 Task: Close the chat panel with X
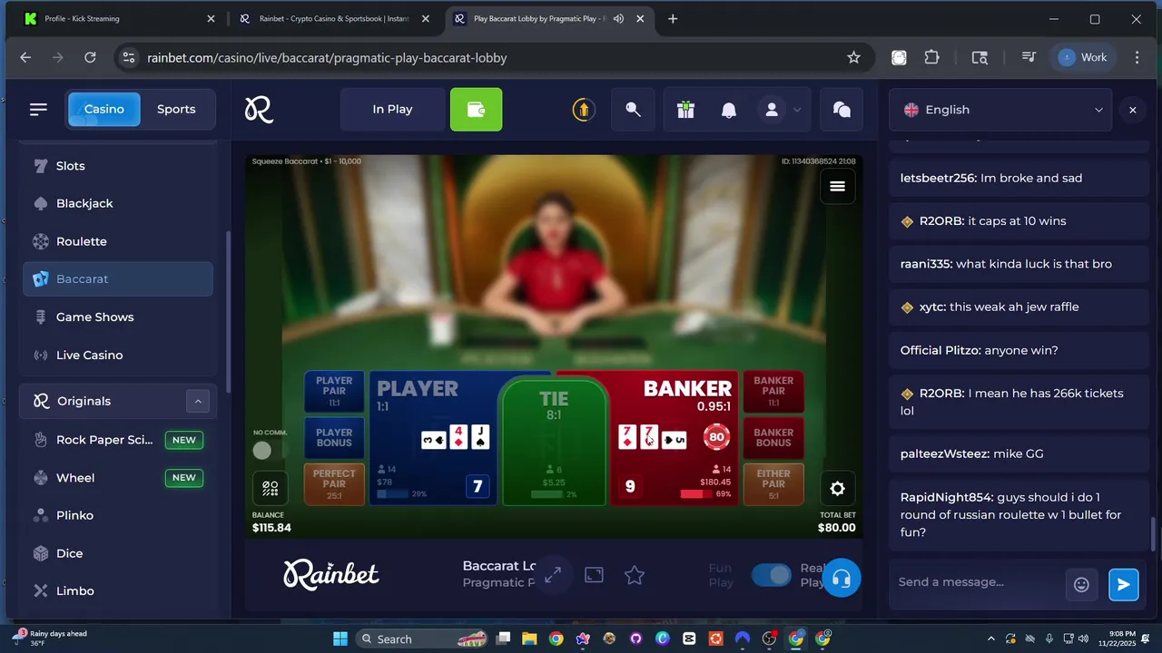1132,110
